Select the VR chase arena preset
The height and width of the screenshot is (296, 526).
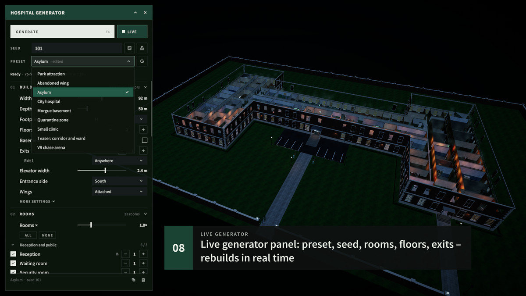click(83, 148)
